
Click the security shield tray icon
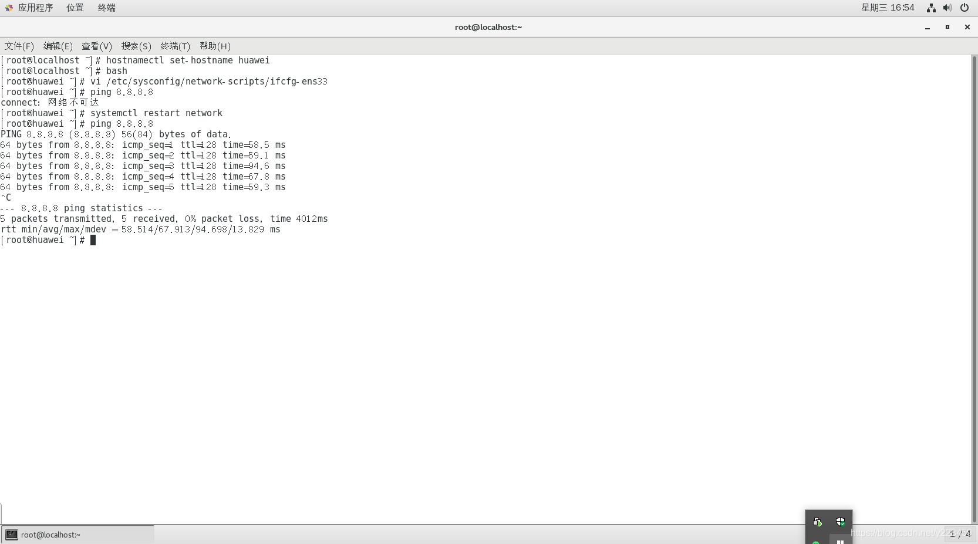[x=841, y=522]
